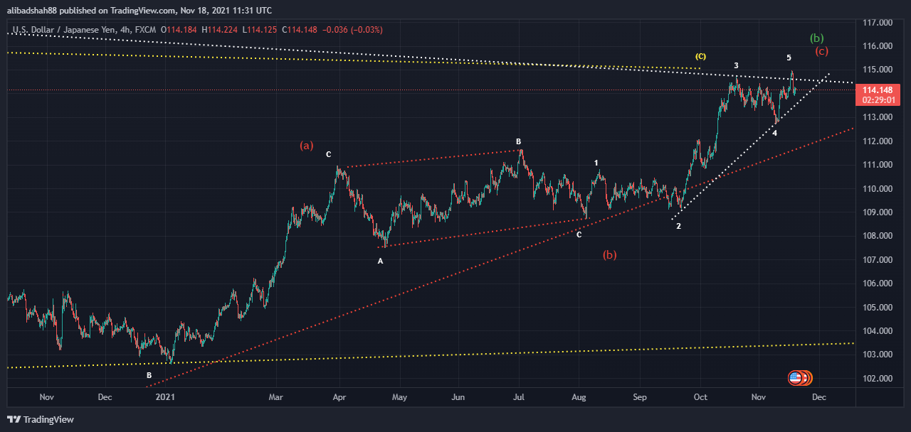Select the C label below the August low

tap(579, 234)
